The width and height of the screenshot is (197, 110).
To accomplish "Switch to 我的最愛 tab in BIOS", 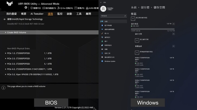I will [x=12, y=14].
